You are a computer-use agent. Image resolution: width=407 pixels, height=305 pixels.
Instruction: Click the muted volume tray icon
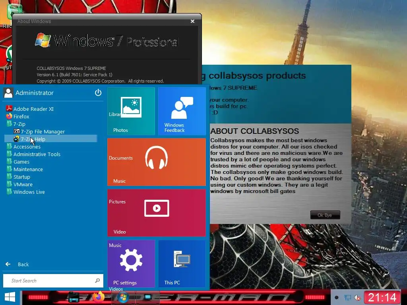click(357, 298)
